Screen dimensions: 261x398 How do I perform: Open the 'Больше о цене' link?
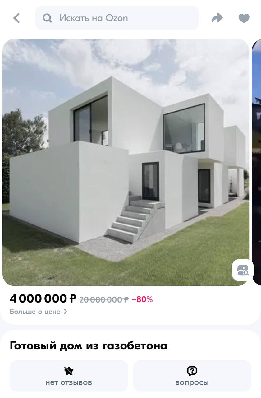click(39, 311)
